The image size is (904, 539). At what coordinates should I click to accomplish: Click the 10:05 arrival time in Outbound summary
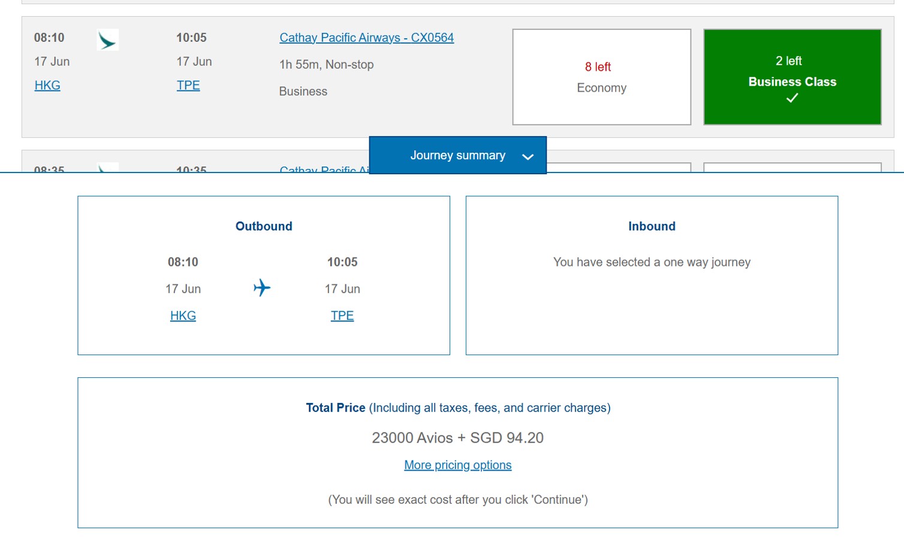pyautogui.click(x=342, y=262)
